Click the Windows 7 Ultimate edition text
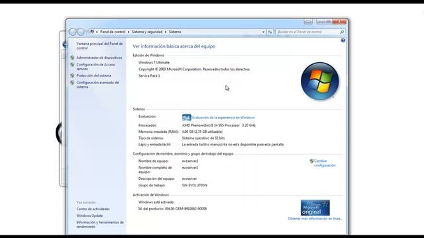This screenshot has width=424, height=238. [154, 63]
